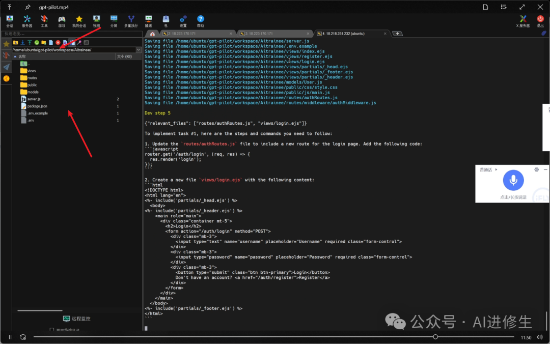
Task: Click the remote path input field
Action: pyautogui.click(x=74, y=50)
